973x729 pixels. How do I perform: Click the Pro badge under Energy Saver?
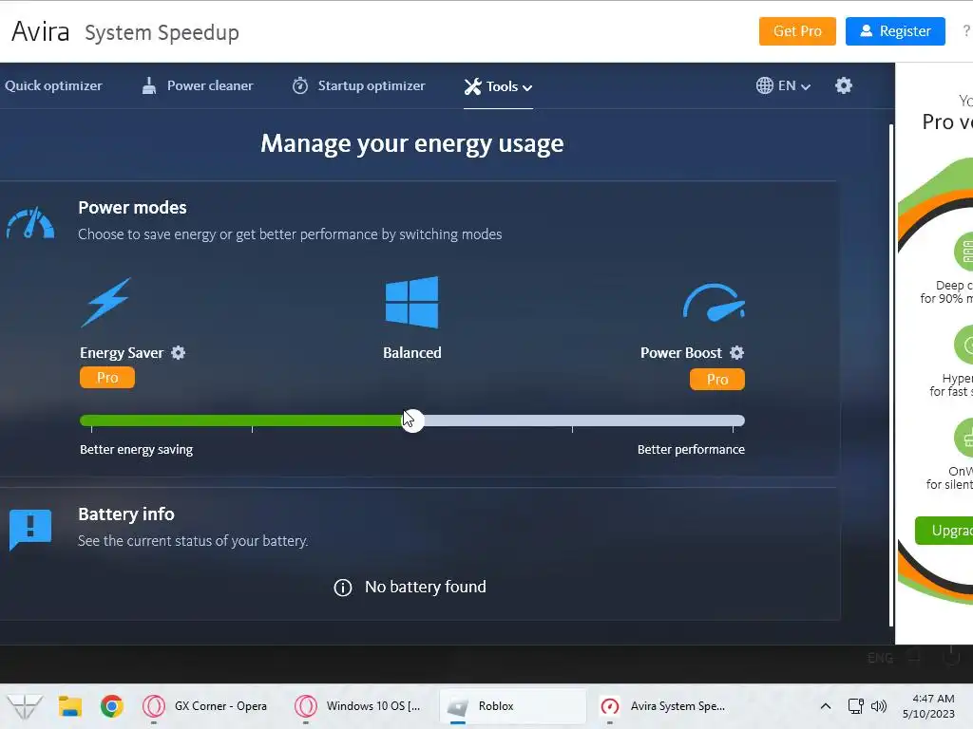pyautogui.click(x=107, y=378)
